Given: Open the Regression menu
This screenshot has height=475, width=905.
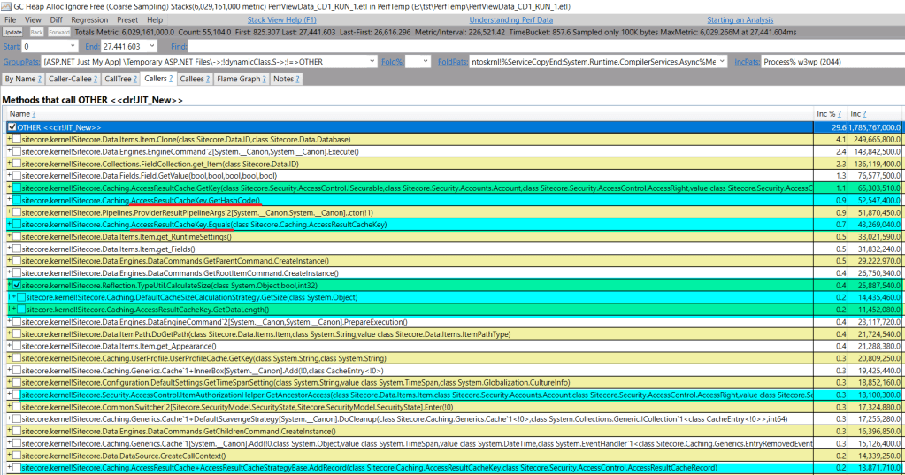Looking at the screenshot, I should [89, 19].
